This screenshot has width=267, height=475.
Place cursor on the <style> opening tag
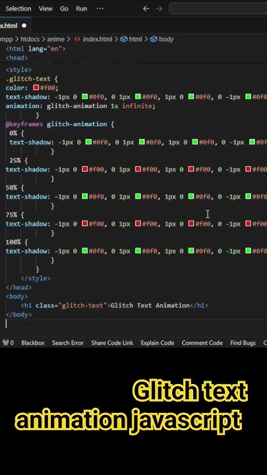[18, 70]
